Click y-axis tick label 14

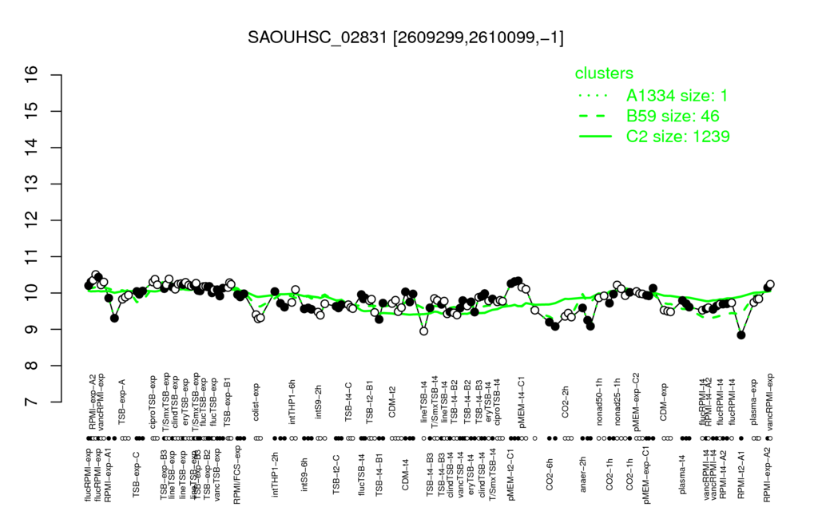pos(32,148)
